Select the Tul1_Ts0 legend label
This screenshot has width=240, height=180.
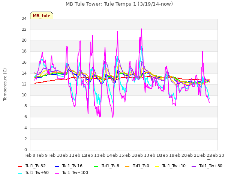tap(141, 166)
